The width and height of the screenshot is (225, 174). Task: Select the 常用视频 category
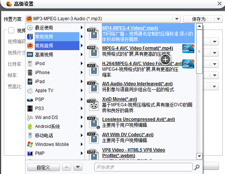coord(57,37)
